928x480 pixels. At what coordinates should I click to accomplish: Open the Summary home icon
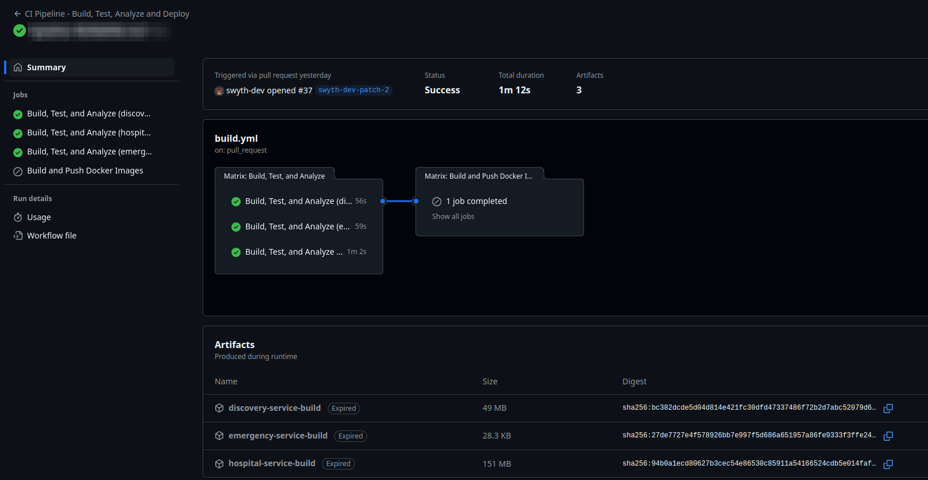point(18,67)
